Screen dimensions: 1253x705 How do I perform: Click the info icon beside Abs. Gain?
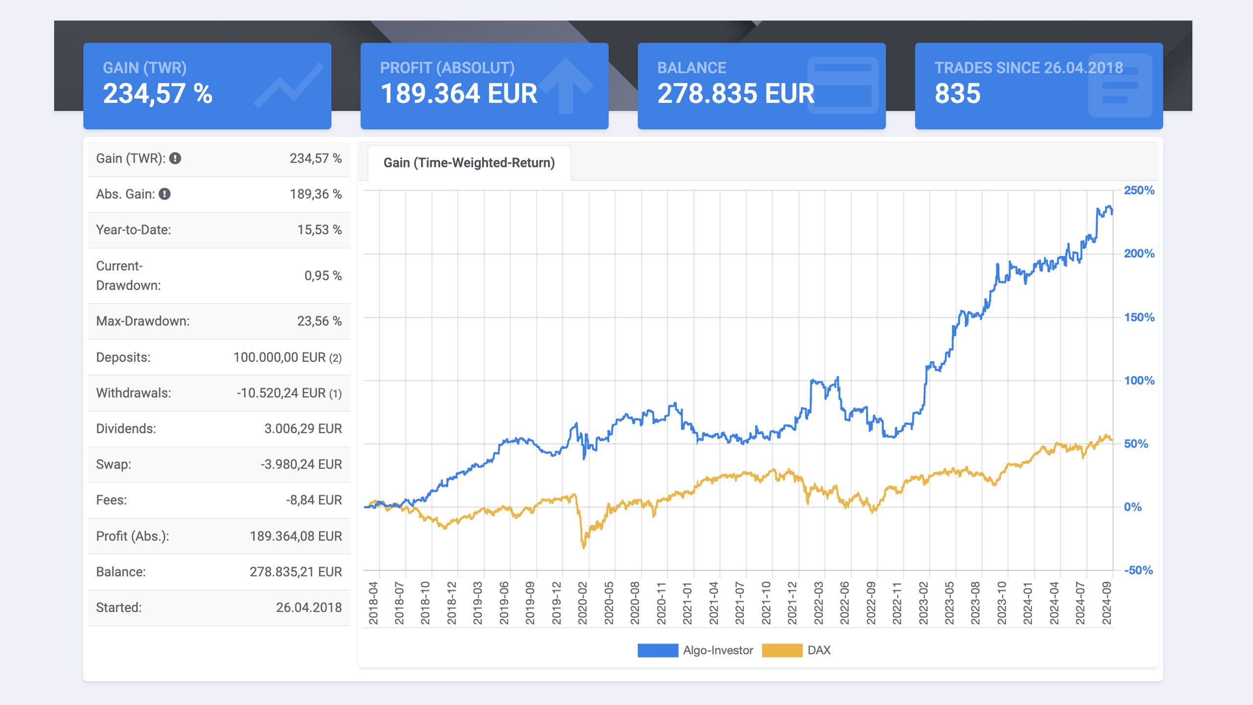(x=165, y=194)
